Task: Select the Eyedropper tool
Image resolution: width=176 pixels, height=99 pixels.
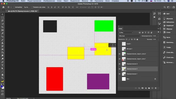Action: click(2, 33)
